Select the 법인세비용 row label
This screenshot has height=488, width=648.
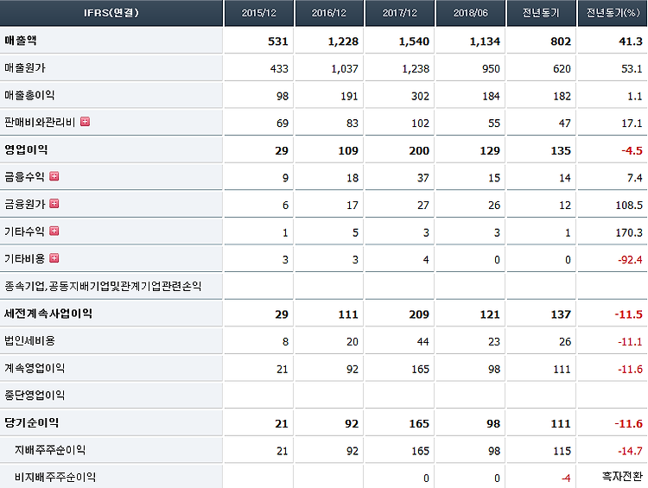29,340
